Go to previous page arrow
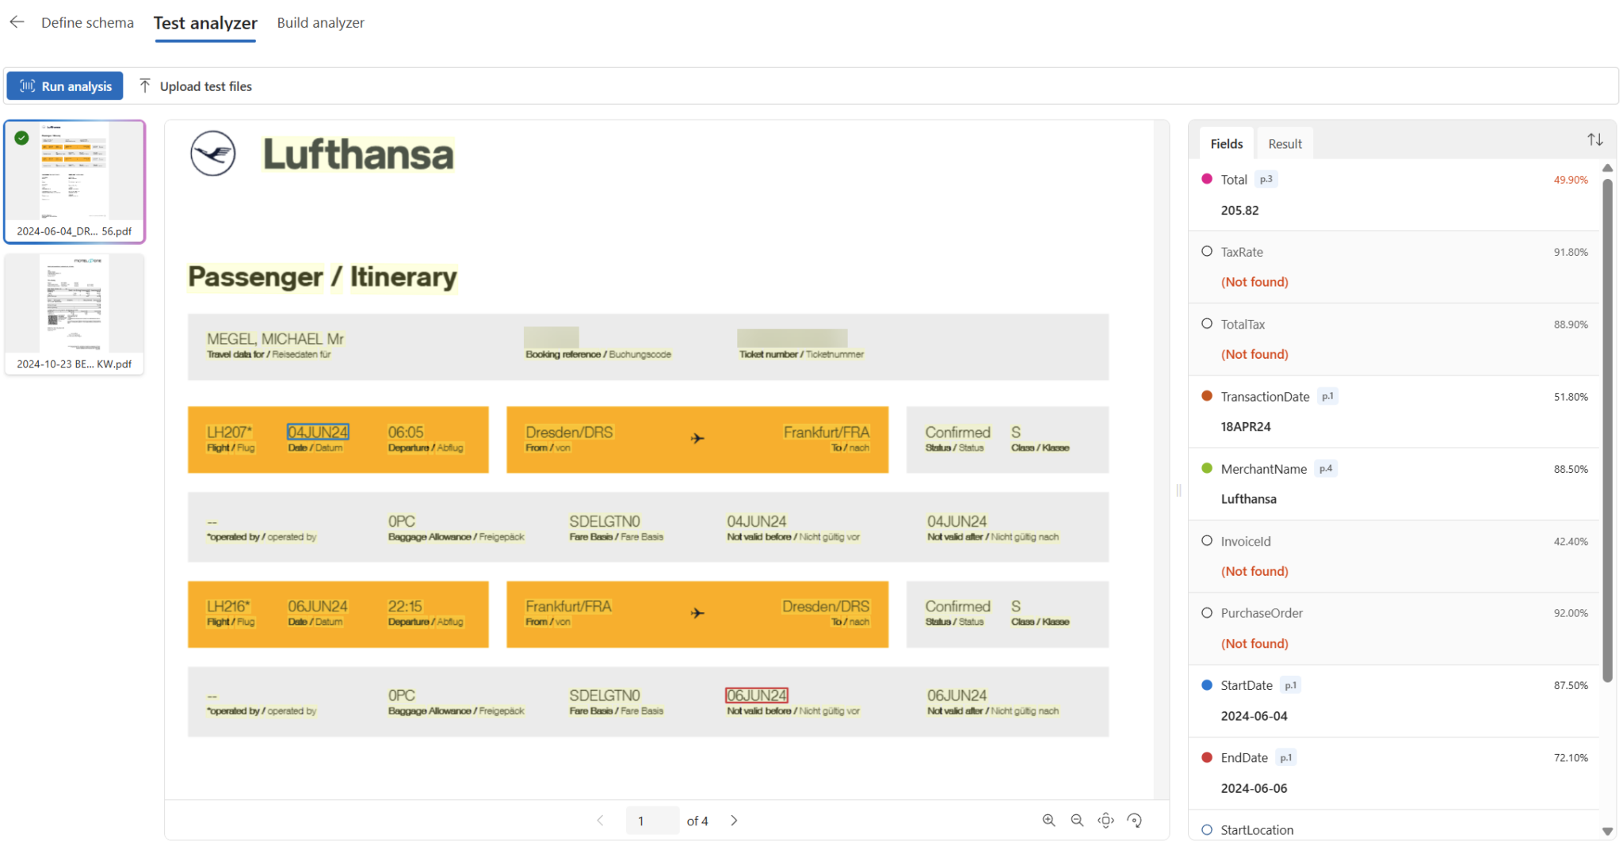This screenshot has width=1623, height=842. 600,821
